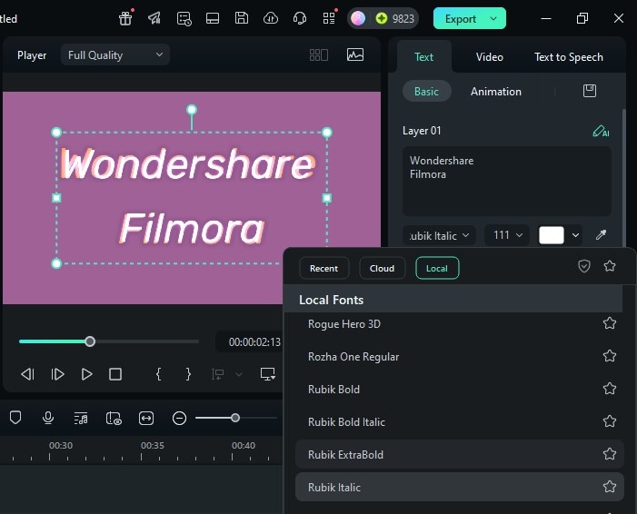This screenshot has height=514, width=637.
Task: Open the apps grid icon
Action: 329,18
